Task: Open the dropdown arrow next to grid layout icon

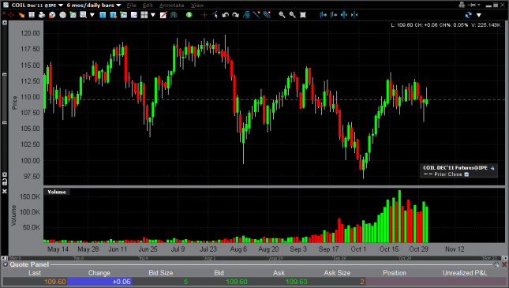Action: (x=153, y=15)
